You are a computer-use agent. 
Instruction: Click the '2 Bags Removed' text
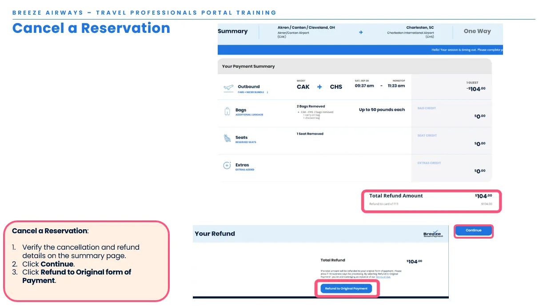pyautogui.click(x=311, y=106)
